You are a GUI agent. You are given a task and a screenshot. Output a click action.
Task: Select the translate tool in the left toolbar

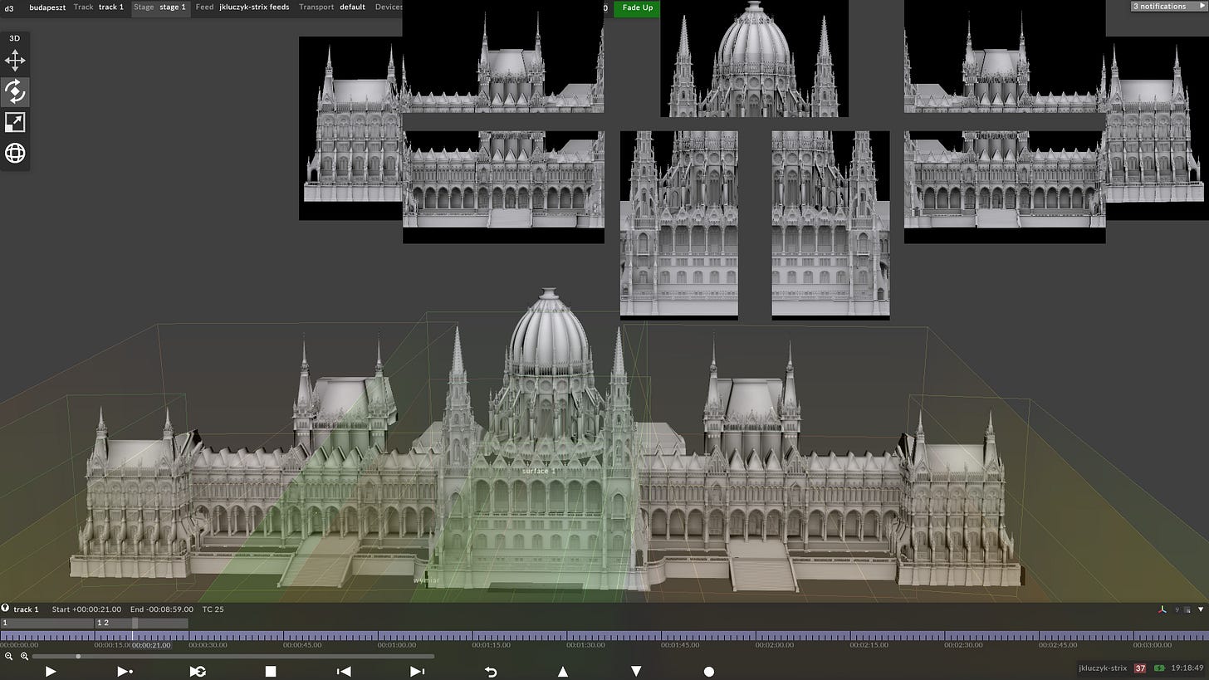[x=15, y=61]
